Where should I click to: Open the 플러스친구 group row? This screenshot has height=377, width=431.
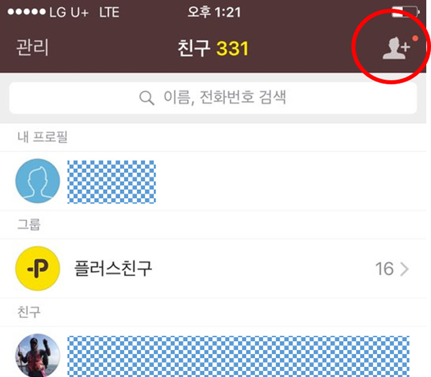(x=213, y=269)
